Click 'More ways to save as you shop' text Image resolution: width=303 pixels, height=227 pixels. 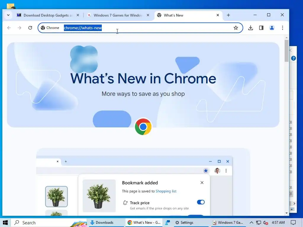coord(143,94)
